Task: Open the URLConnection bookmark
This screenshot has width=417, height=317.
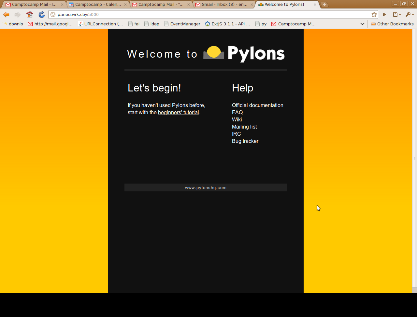Action: pyautogui.click(x=100, y=24)
